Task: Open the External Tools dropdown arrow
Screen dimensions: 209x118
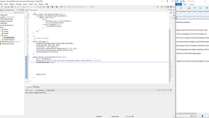Action: pyautogui.click(x=59, y=7)
